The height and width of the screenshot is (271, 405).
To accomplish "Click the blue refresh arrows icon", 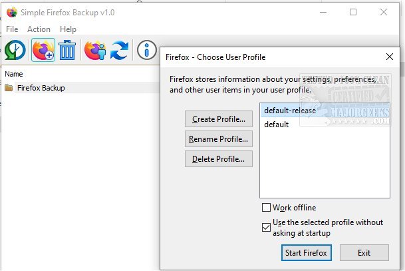I will pos(119,51).
